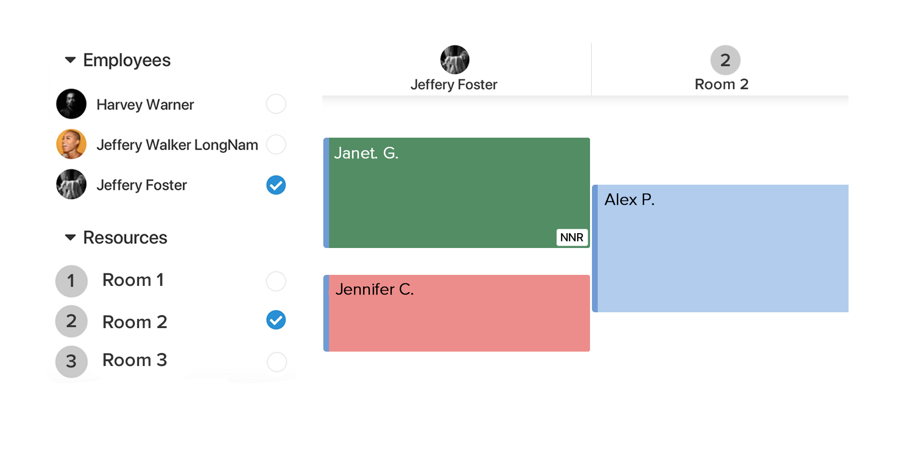Collapse the Employees section arrow
Screen dimensions: 898x449
point(71,60)
